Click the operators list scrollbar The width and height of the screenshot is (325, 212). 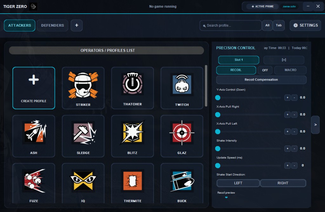point(206,86)
